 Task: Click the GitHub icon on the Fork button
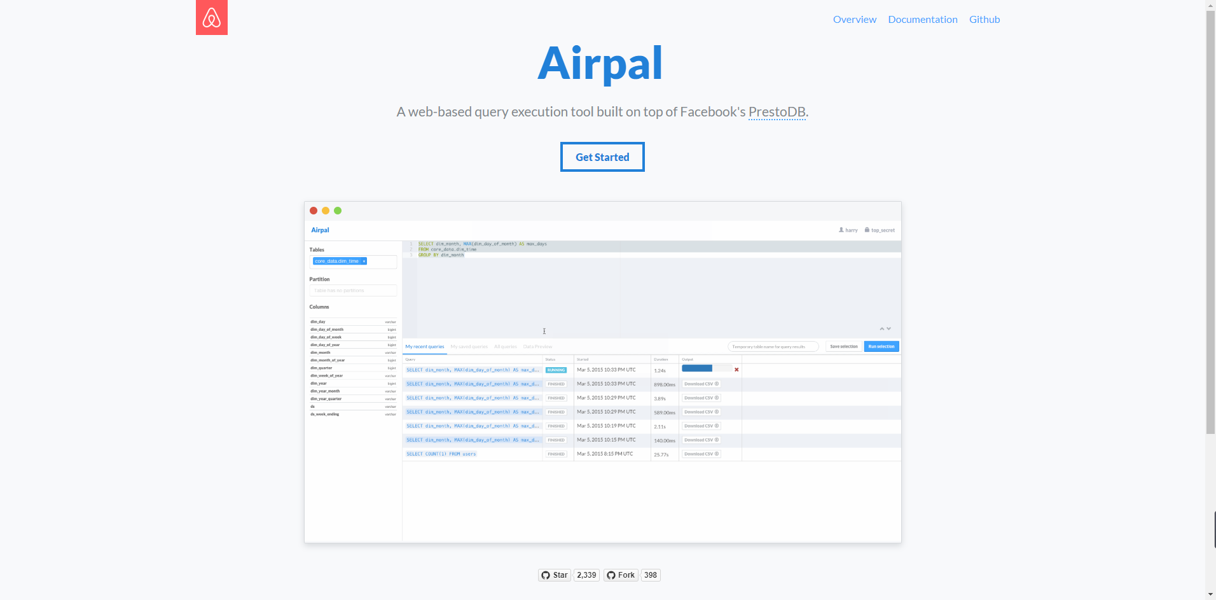coord(611,575)
